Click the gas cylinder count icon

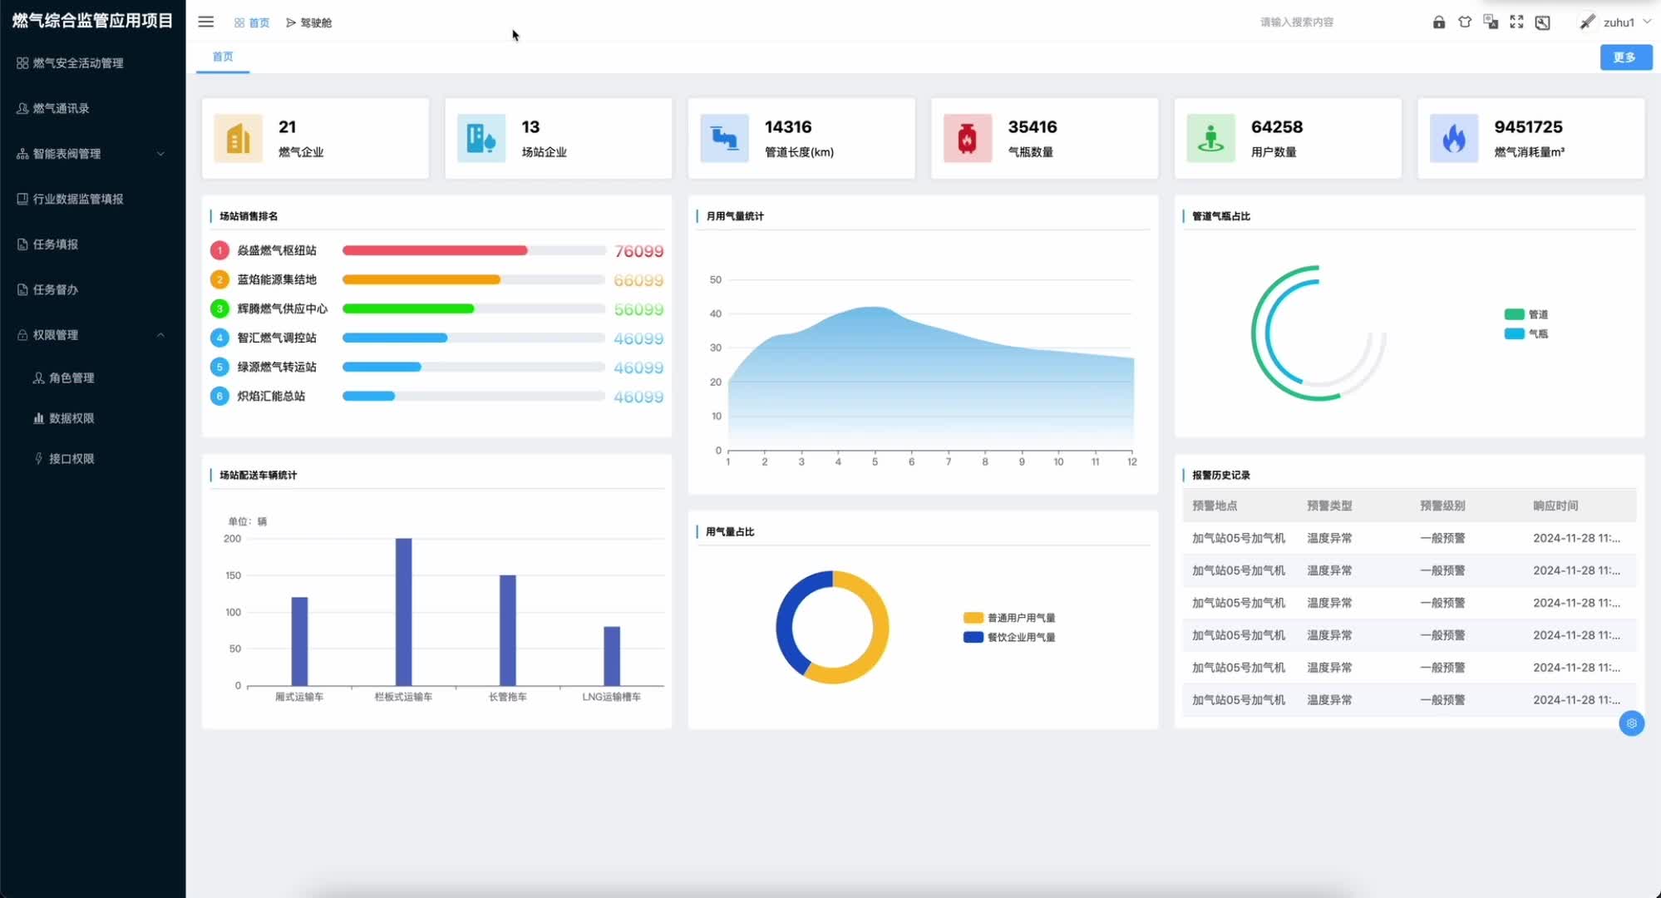point(967,138)
